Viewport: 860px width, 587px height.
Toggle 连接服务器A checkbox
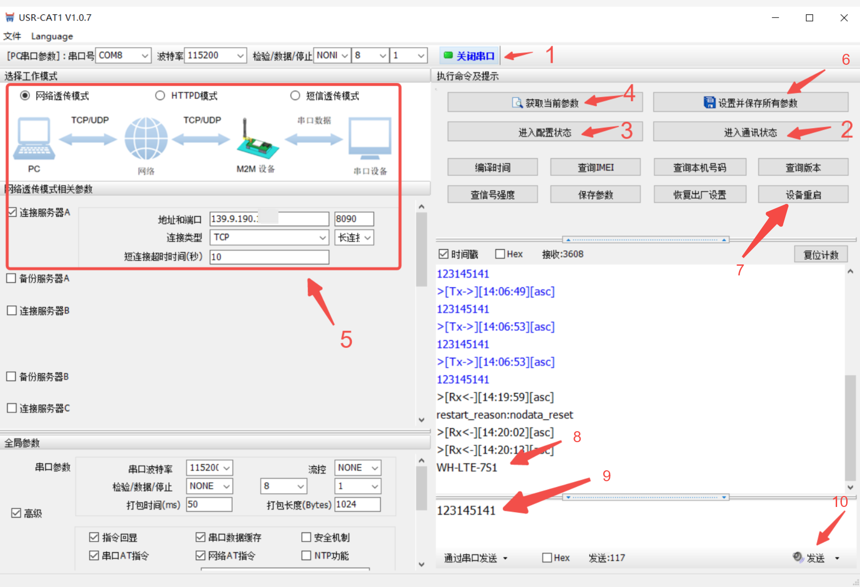pyautogui.click(x=12, y=212)
